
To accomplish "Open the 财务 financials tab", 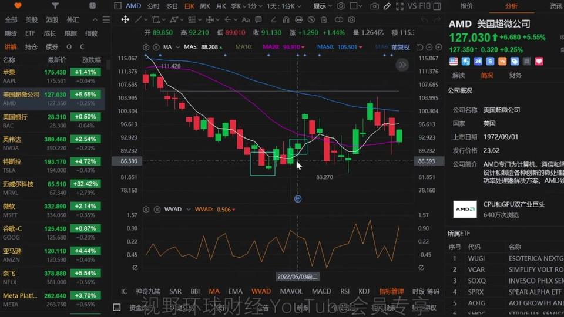I will pyautogui.click(x=515, y=76).
